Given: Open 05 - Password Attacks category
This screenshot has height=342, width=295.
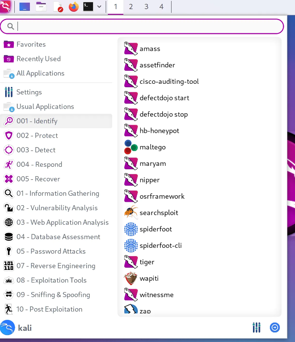Looking at the screenshot, I should pos(56,251).
